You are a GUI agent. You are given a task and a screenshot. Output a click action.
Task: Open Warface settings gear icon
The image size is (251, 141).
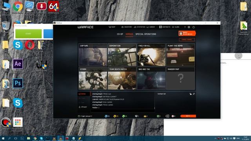[x=189, y=27]
